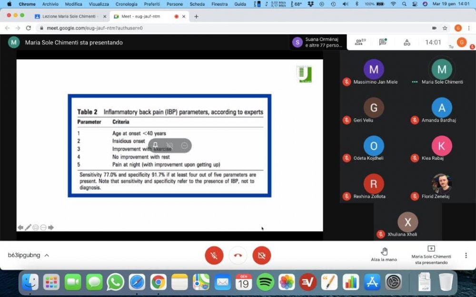Hang up with the red phone button
Viewport: 476px width, 297px height.
pos(238,256)
